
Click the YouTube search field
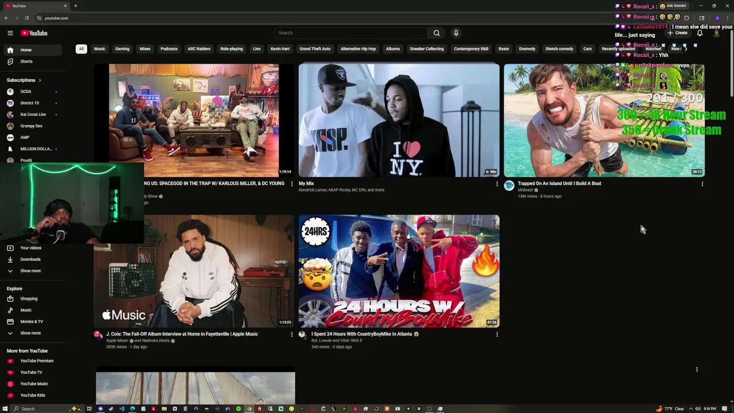(350, 33)
